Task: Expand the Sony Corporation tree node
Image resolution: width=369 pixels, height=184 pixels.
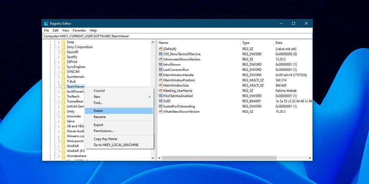Action: click(59, 47)
